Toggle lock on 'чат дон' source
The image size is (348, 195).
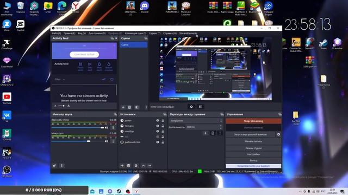(x=163, y=126)
